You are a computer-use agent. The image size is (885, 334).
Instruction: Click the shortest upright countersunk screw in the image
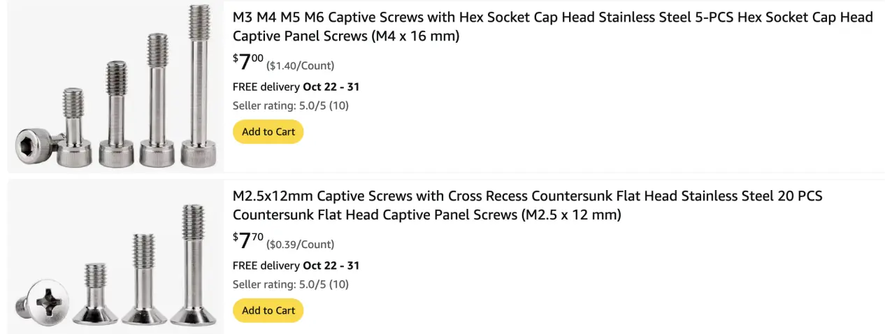tap(95, 294)
